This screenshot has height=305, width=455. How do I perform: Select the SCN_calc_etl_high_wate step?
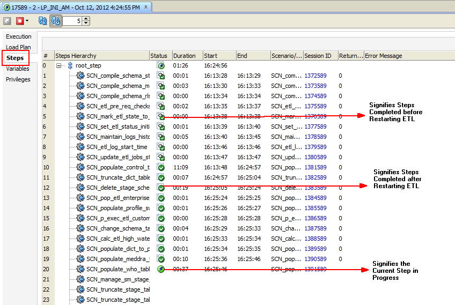[x=118, y=239]
